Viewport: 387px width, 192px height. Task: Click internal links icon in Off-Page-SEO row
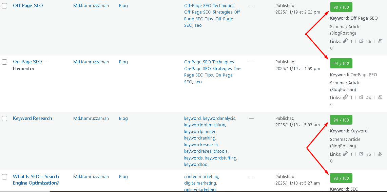(x=345, y=41)
